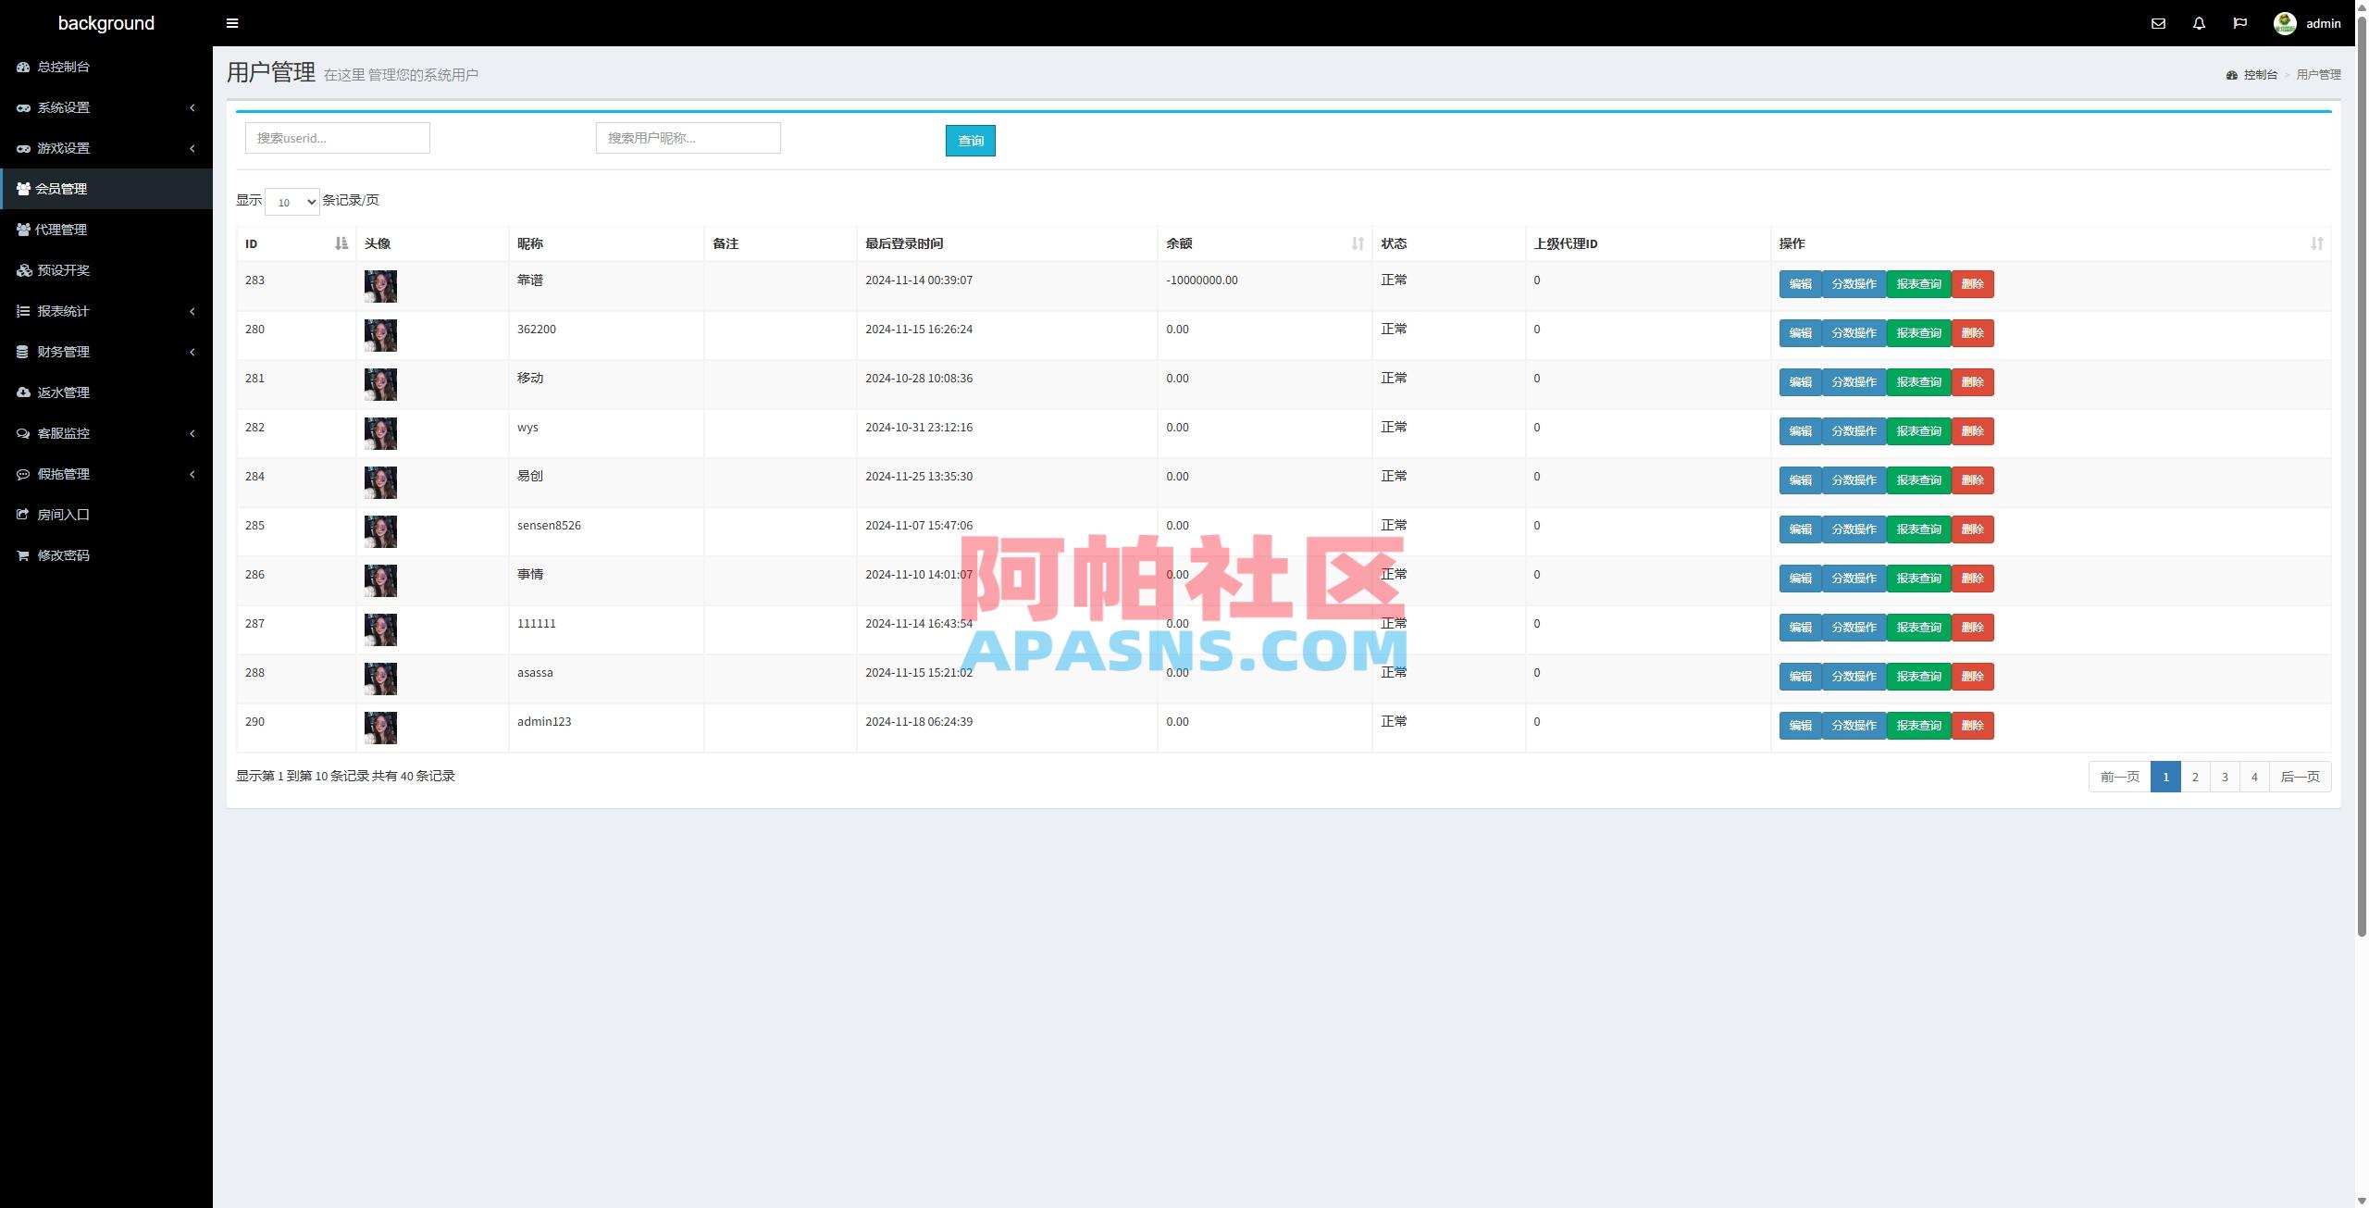Open the records-per-page dropdown showing 10
The image size is (2369, 1208).
pyautogui.click(x=291, y=202)
